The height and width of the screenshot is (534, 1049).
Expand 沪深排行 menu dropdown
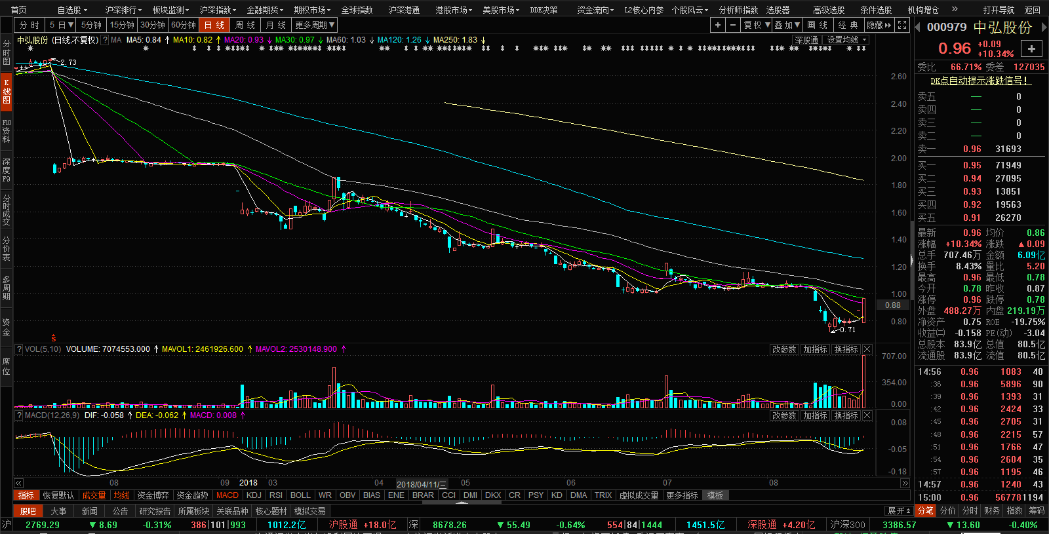[123, 10]
